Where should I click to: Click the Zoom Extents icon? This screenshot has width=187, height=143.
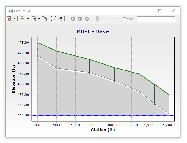click(53, 19)
